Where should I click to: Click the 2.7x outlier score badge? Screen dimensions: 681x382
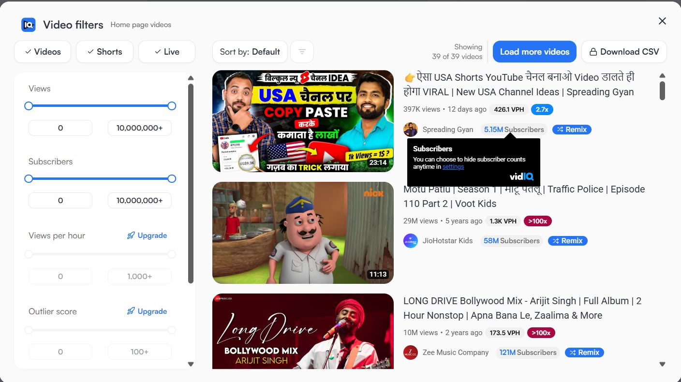tap(542, 109)
